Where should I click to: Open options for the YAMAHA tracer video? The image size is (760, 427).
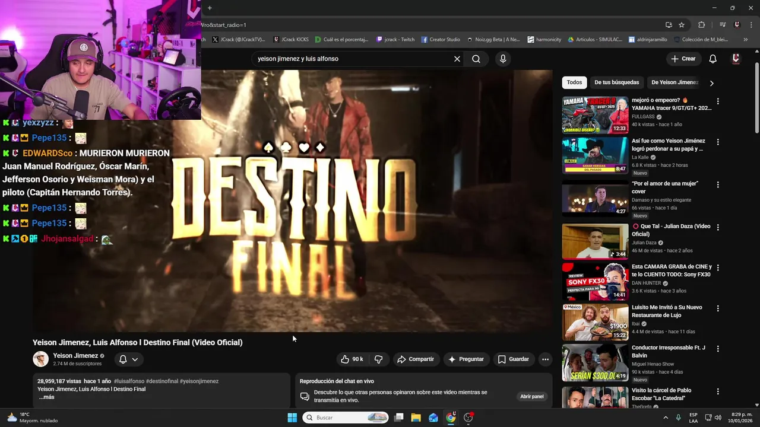[718, 101]
